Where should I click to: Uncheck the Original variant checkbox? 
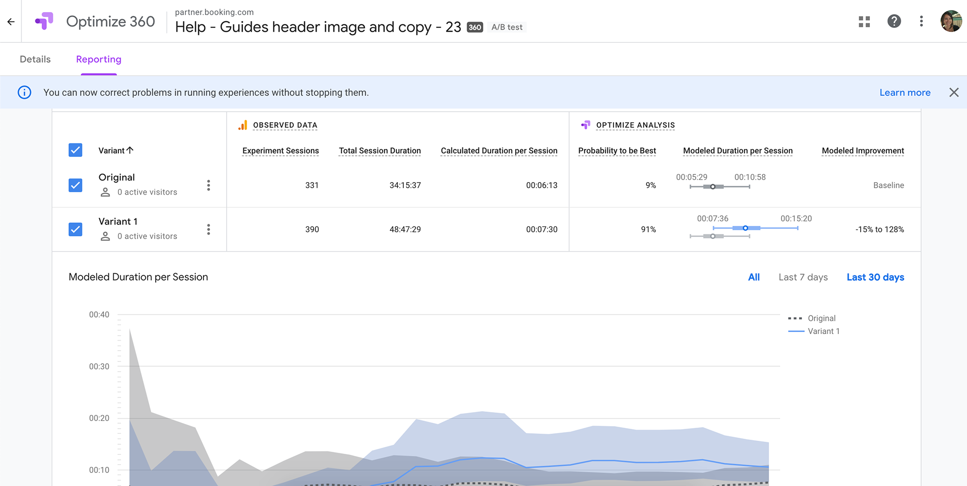pos(76,185)
